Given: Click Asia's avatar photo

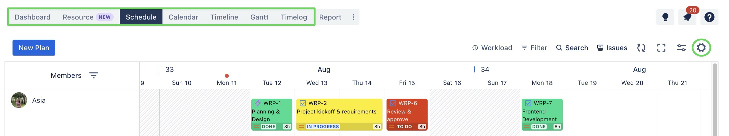Looking at the screenshot, I should click(19, 100).
